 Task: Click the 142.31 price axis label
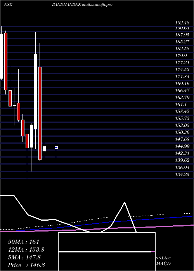182,153
